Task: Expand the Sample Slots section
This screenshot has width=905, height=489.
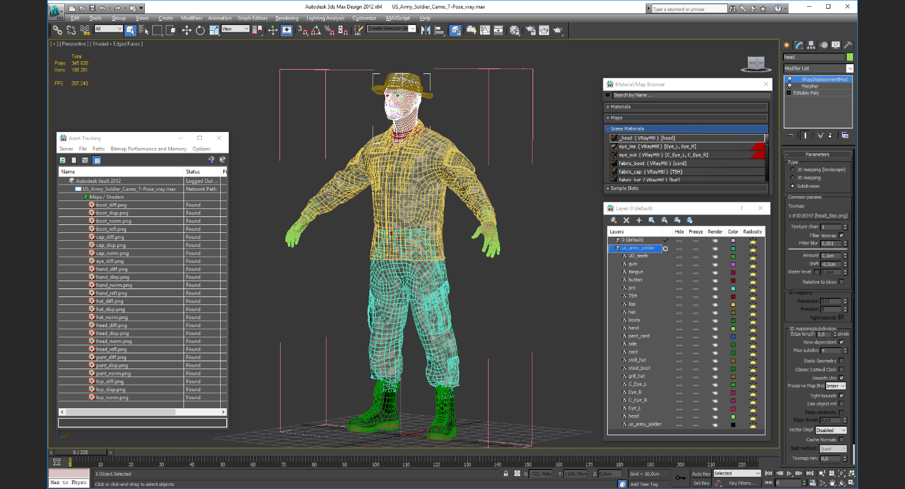Action: pos(687,188)
